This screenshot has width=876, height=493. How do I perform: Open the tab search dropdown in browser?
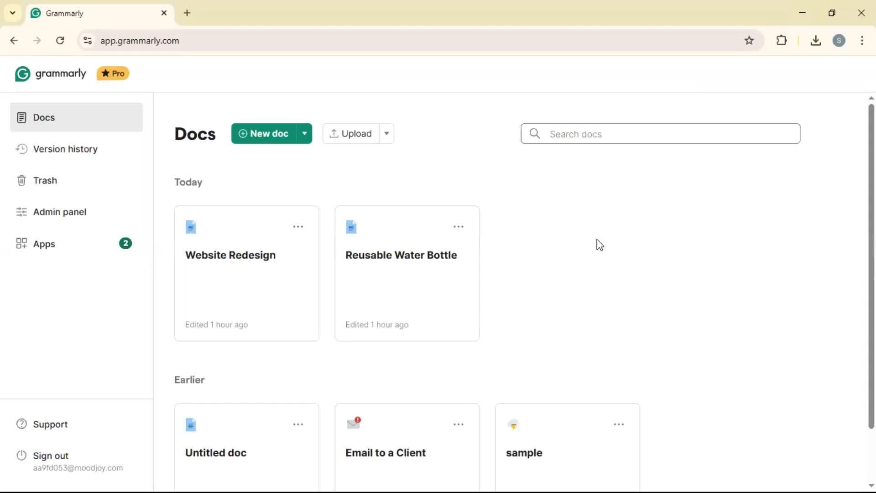13,13
